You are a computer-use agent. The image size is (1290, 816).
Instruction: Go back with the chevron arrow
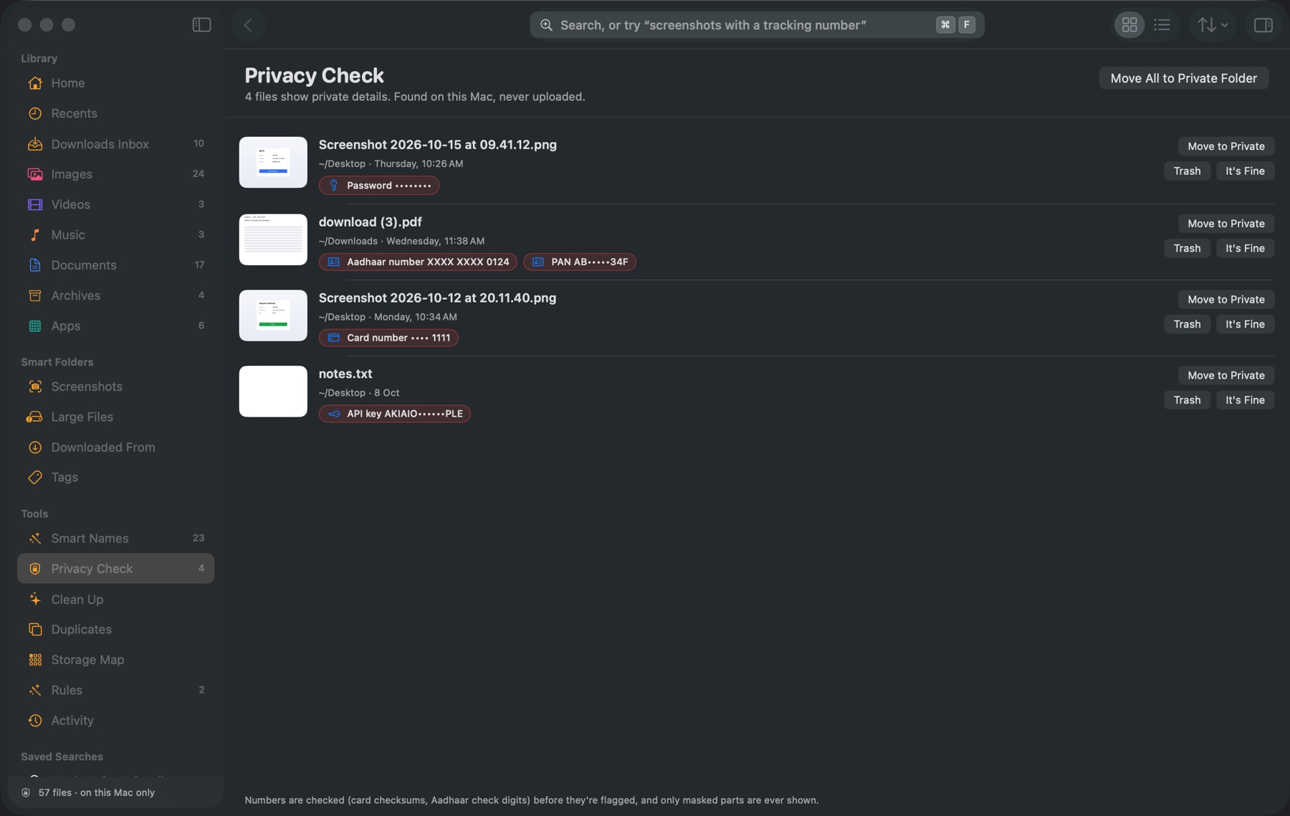coord(248,25)
